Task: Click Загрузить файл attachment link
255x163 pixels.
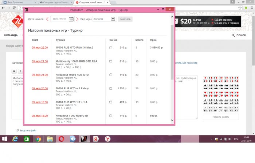Action: (26, 130)
